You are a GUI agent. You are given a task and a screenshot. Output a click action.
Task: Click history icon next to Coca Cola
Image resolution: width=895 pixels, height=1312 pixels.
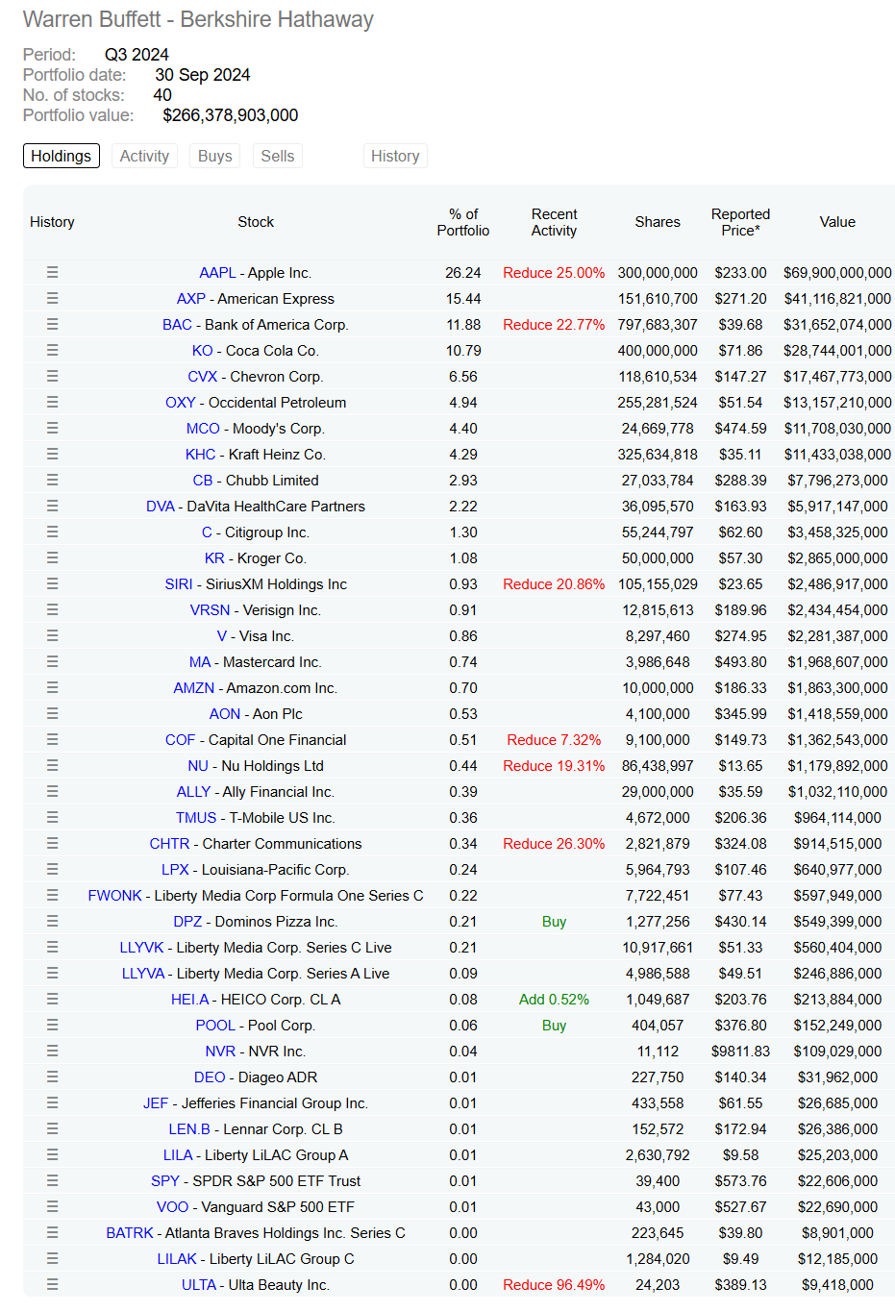[x=52, y=351]
